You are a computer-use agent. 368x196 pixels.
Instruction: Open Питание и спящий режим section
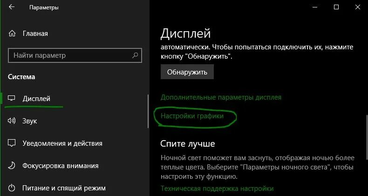(x=64, y=188)
